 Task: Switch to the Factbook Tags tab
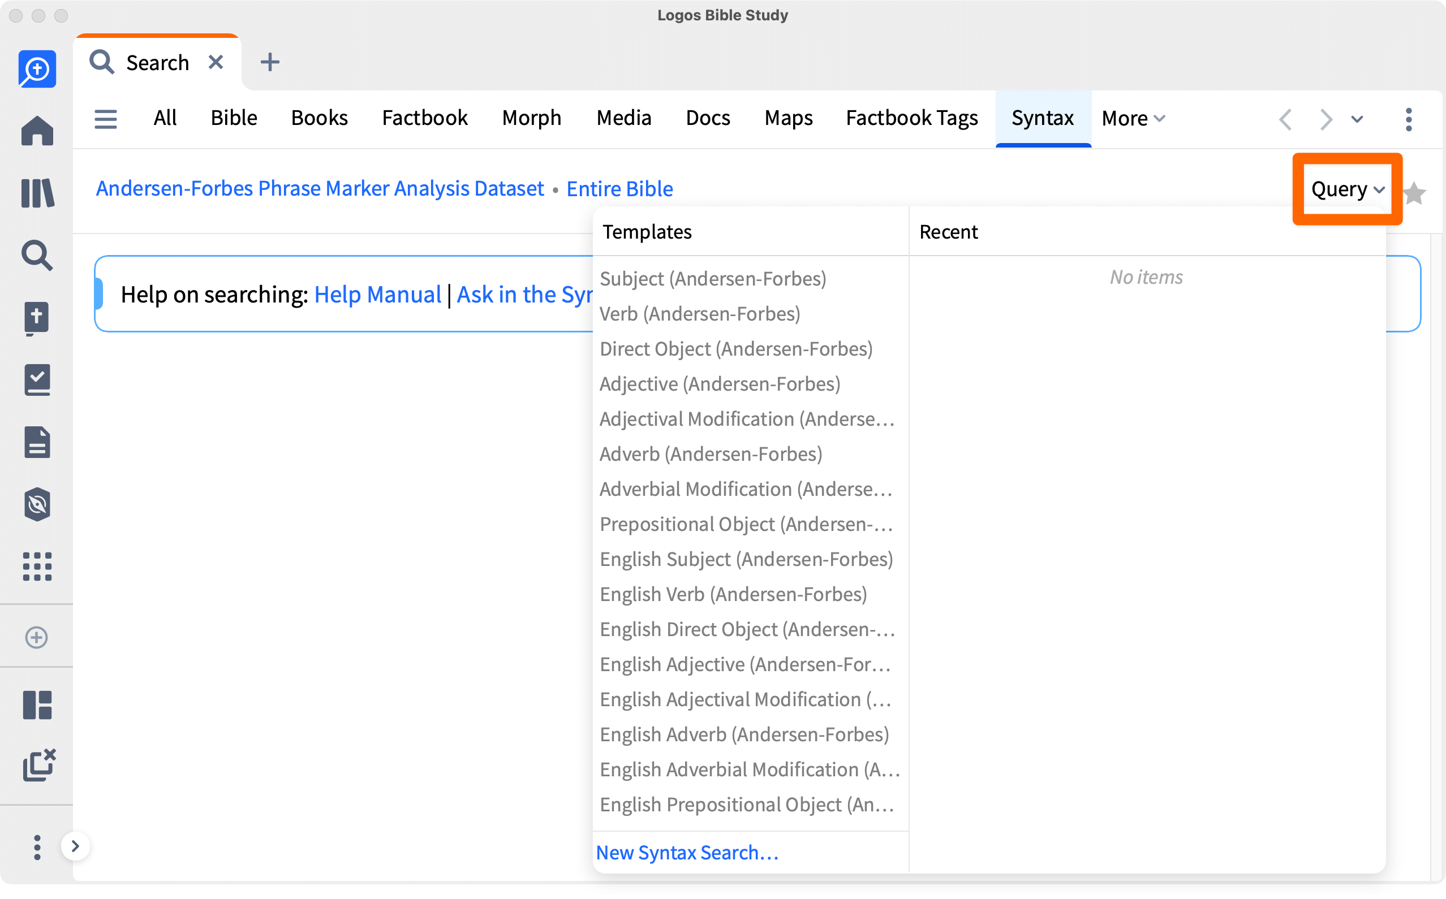[x=911, y=118]
